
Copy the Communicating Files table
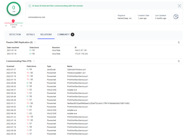coord(179,61)
